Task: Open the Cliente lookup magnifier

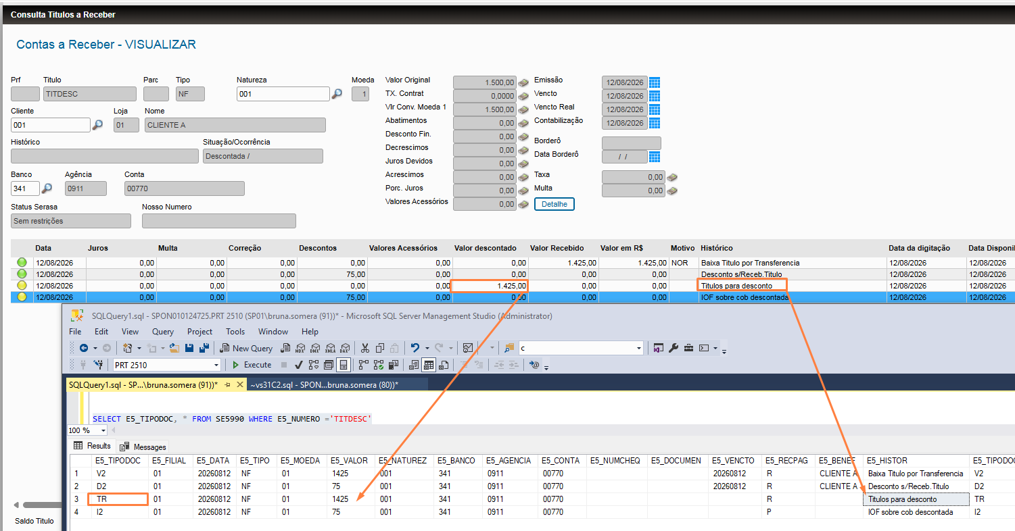Action: [97, 125]
